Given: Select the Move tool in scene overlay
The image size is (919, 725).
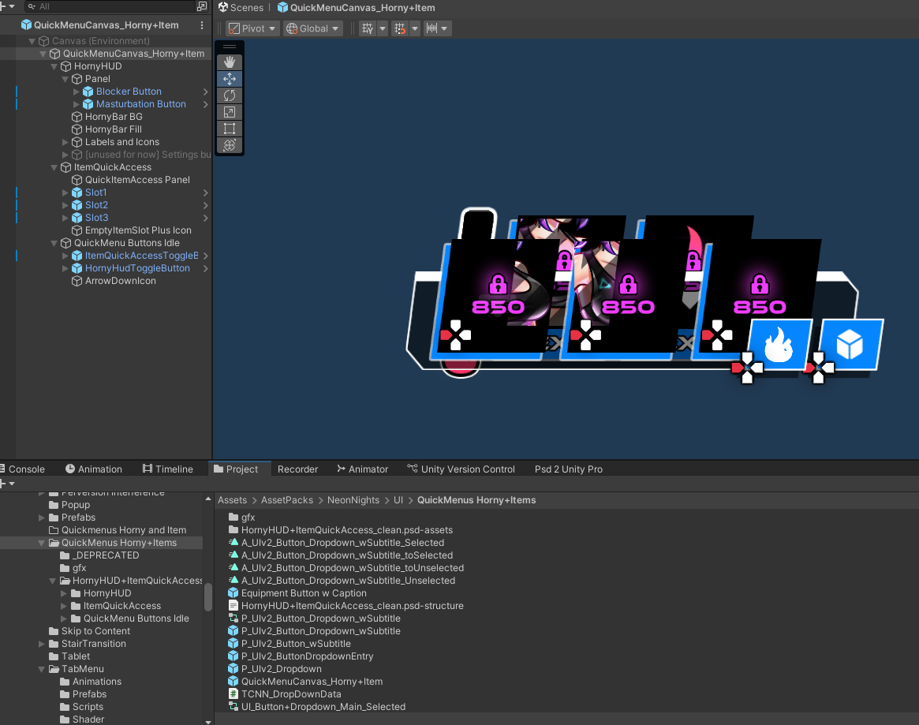Looking at the screenshot, I should (x=230, y=79).
